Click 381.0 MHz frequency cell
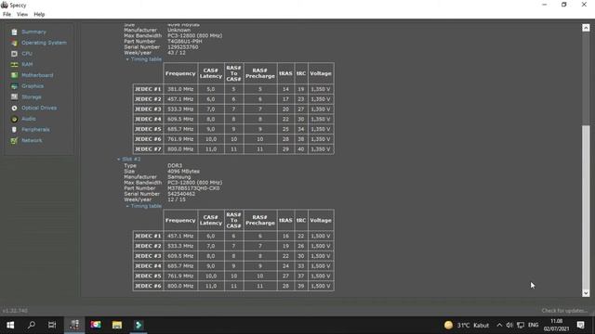Image resolution: width=595 pixels, height=334 pixels. 180,89
